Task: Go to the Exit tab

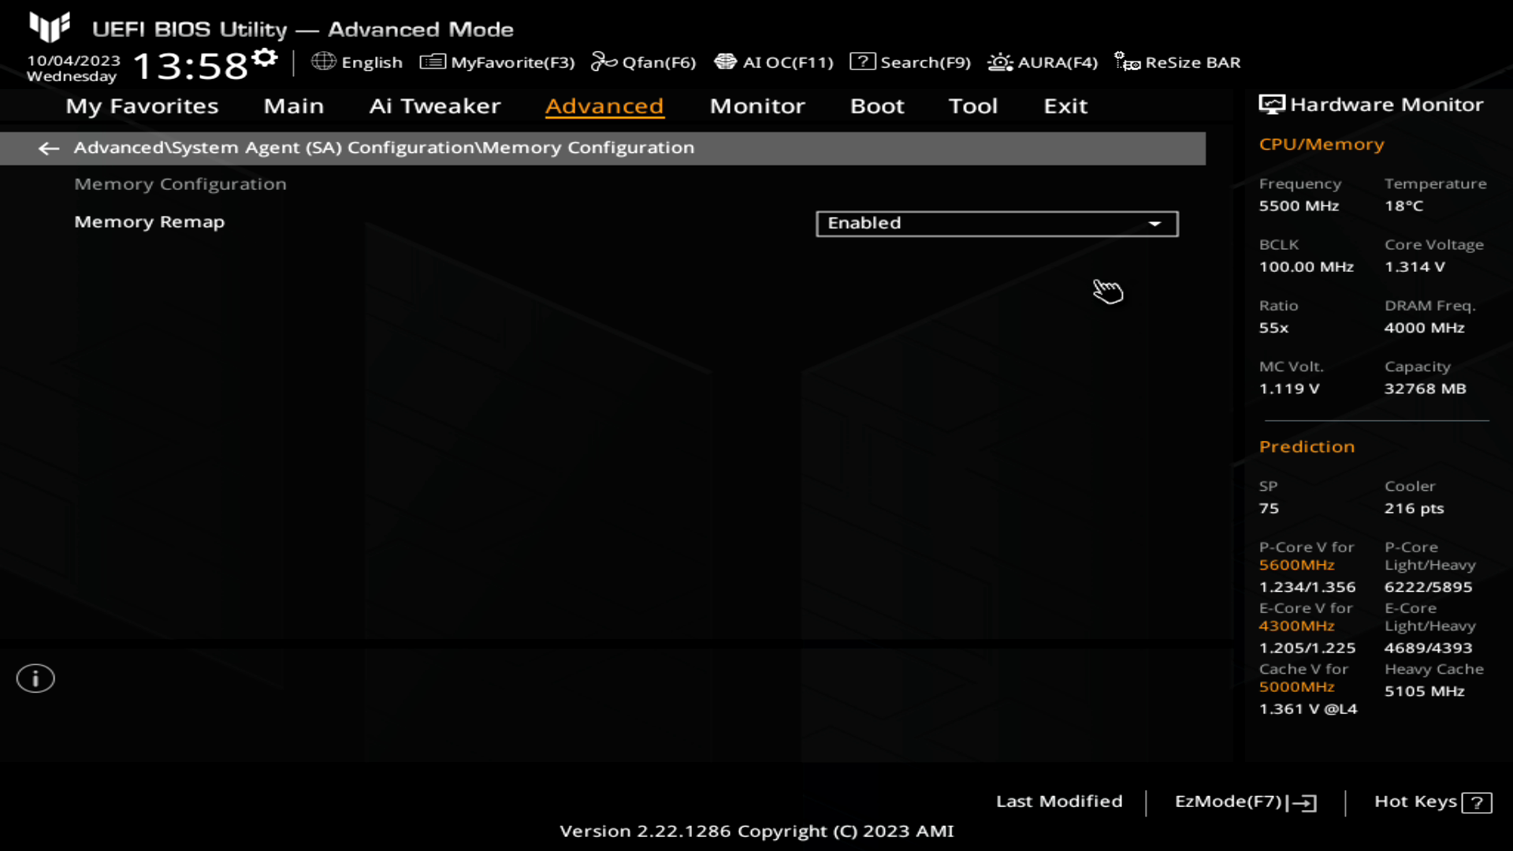Action: [1065, 106]
